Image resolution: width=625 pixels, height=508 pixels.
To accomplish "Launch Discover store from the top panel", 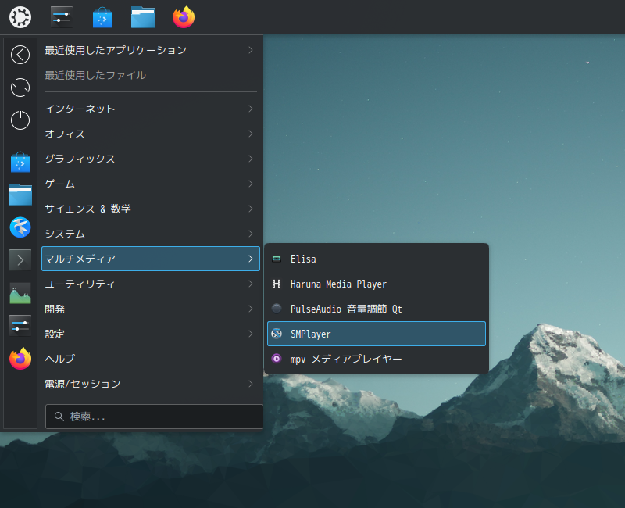I will click(x=102, y=17).
